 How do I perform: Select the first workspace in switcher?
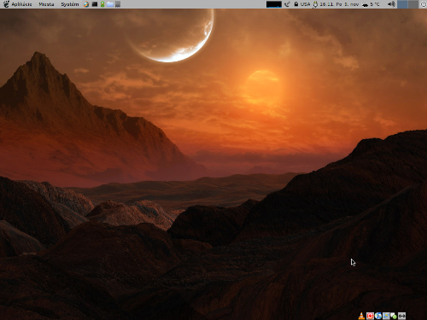(402, 4)
